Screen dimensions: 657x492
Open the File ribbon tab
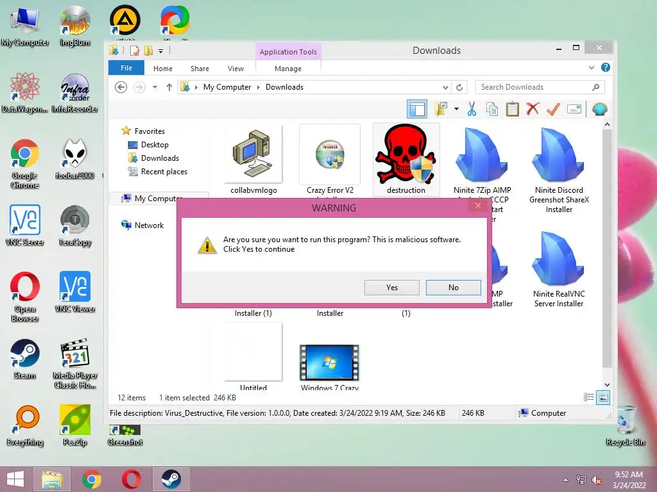[126, 68]
